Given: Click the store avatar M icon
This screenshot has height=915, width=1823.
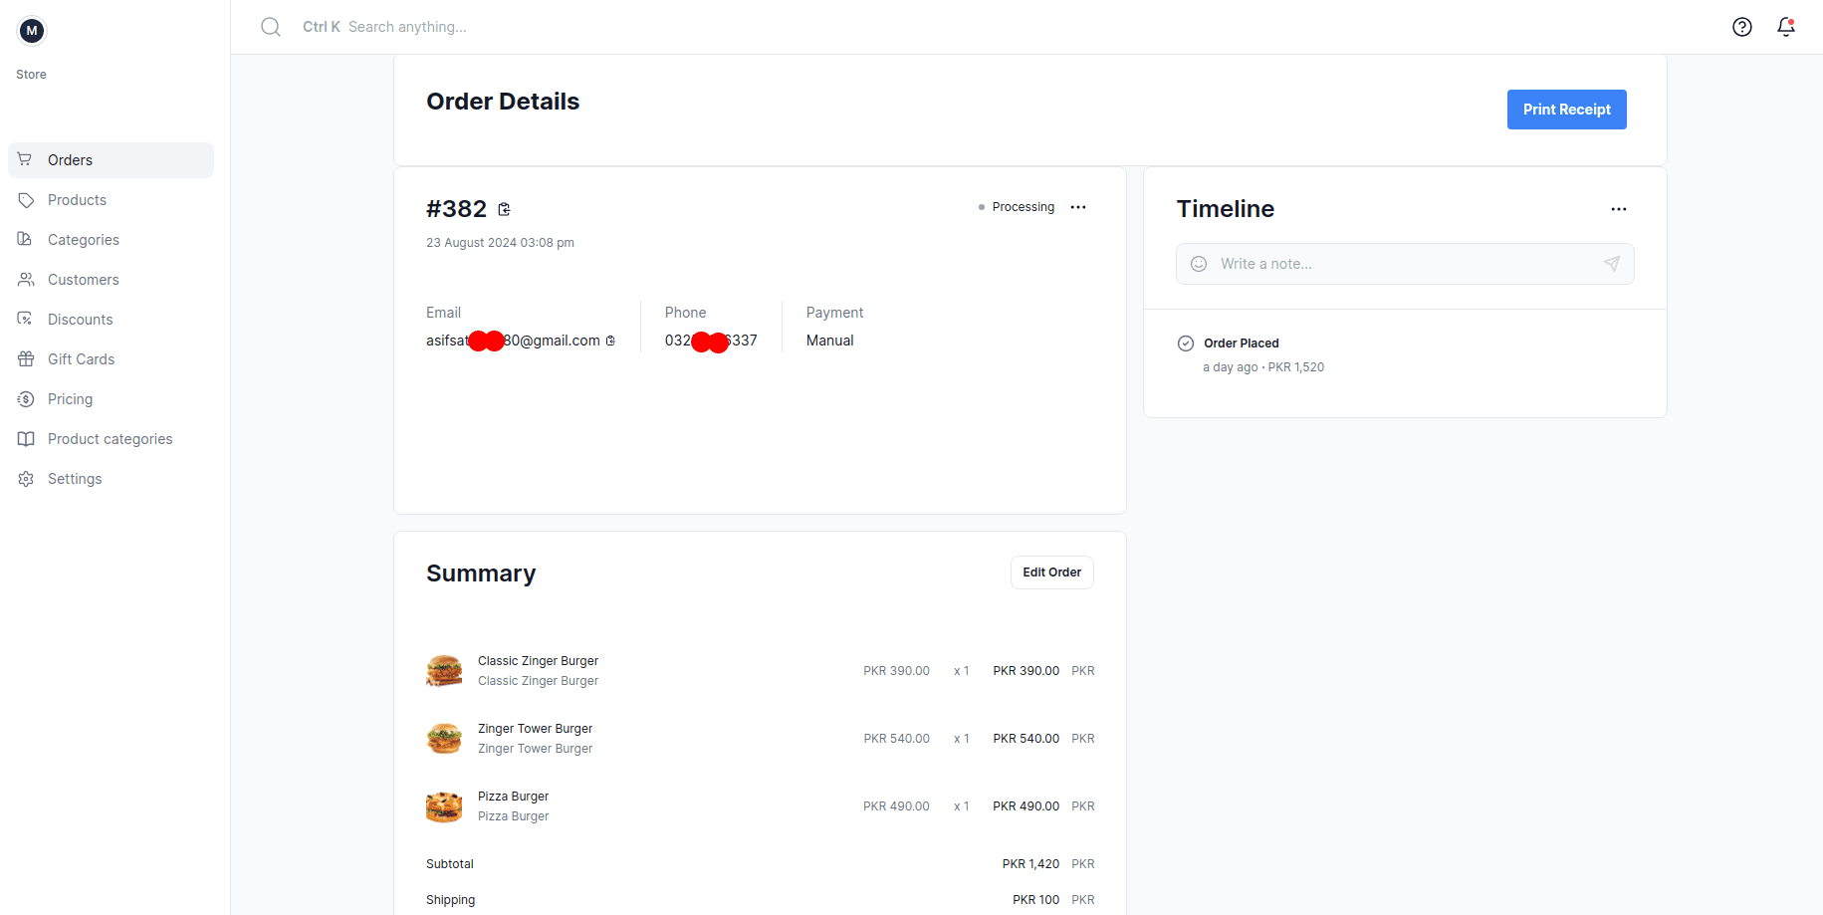Looking at the screenshot, I should tap(32, 31).
